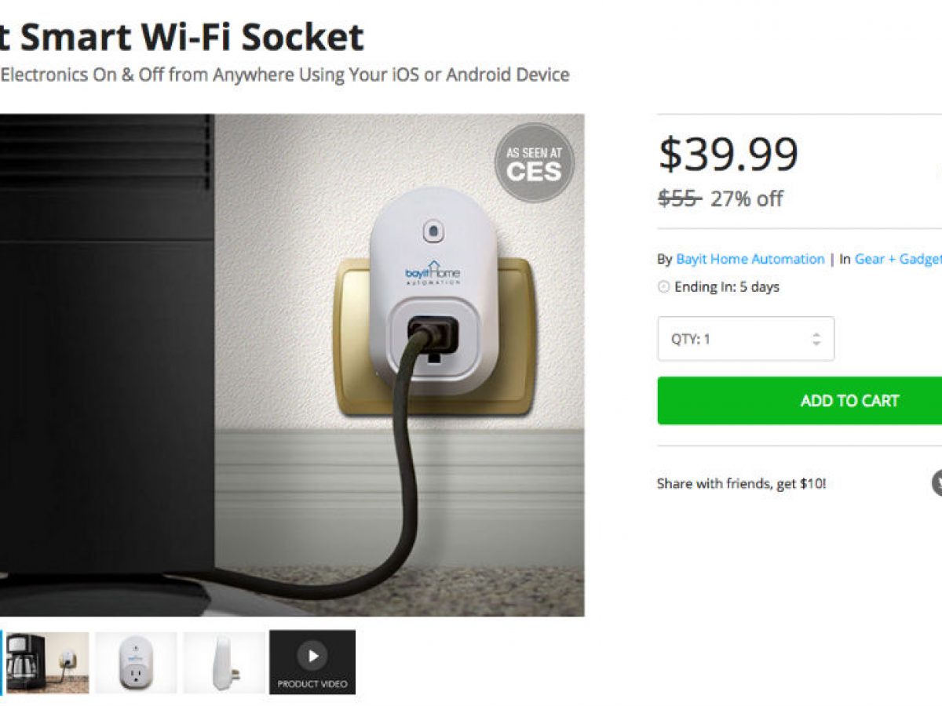Select the side-view socket thumbnail
The height and width of the screenshot is (706, 942).
point(225,662)
